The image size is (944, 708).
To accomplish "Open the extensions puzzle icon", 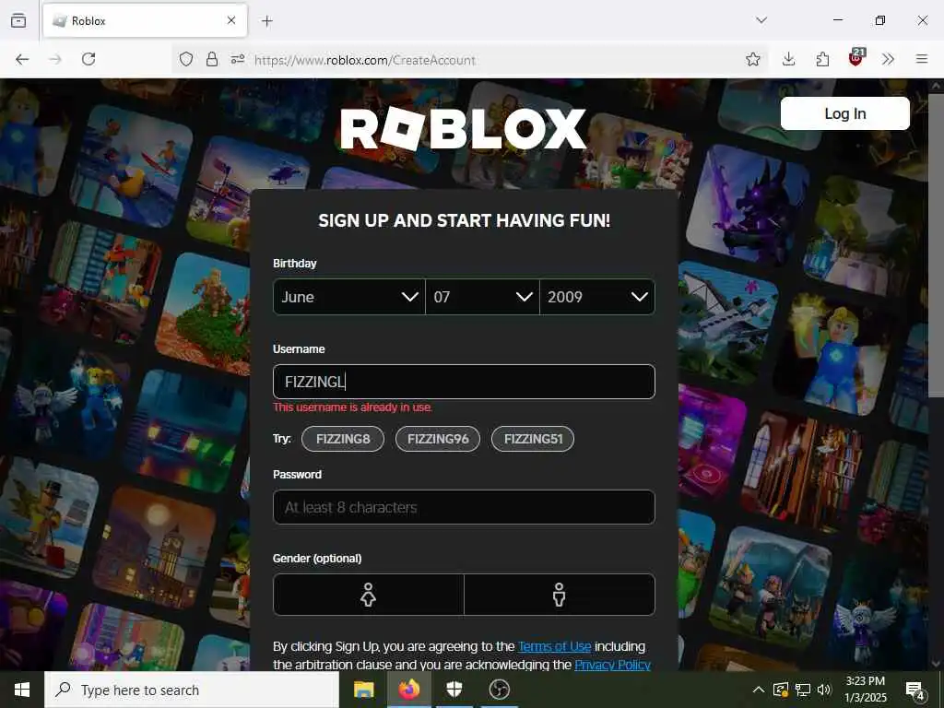I will 822,59.
